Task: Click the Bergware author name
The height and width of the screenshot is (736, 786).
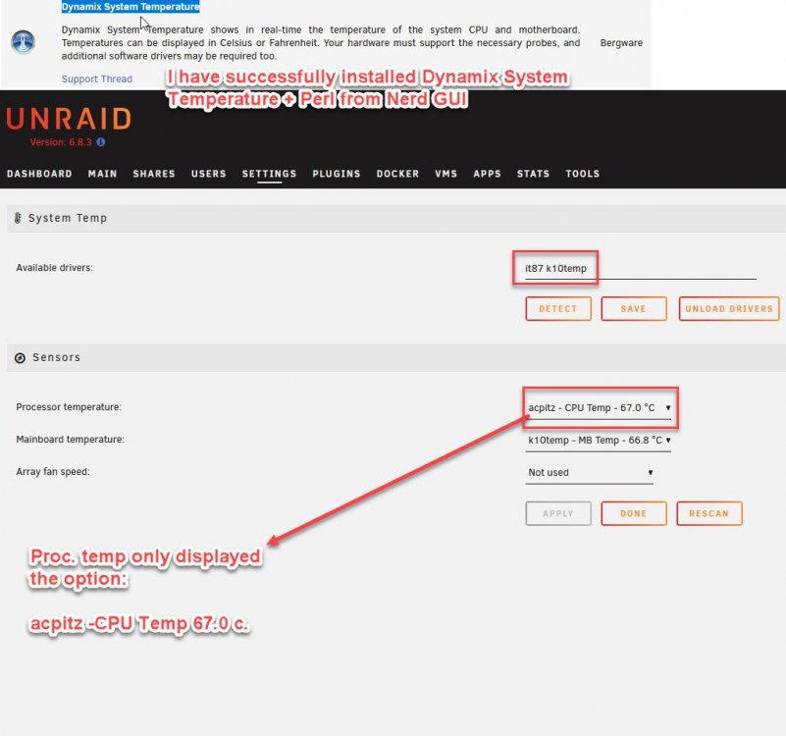Action: [621, 42]
